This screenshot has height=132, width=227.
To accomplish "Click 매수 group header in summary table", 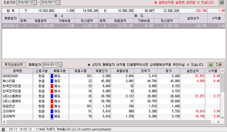I will [x=59, y=16].
